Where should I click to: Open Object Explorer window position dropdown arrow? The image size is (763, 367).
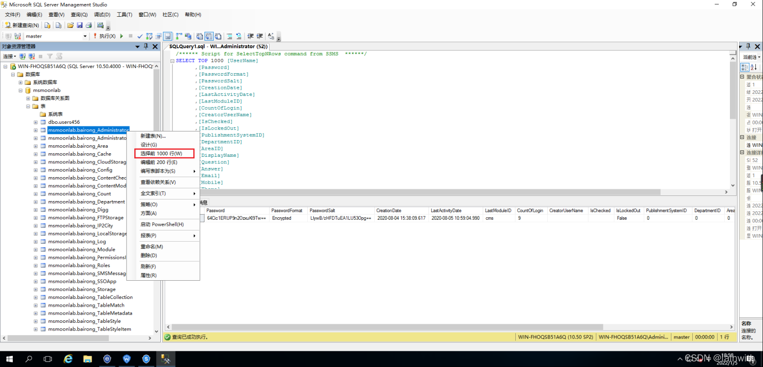[x=137, y=46]
